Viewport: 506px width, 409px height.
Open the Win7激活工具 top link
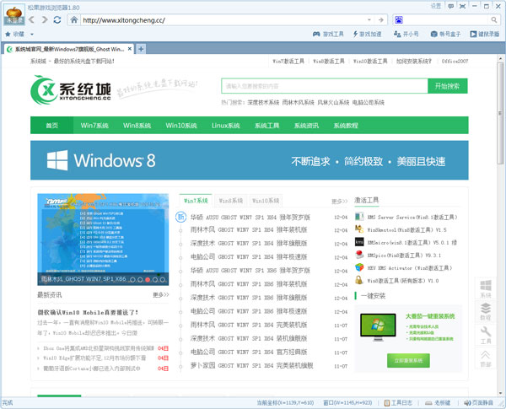click(288, 61)
